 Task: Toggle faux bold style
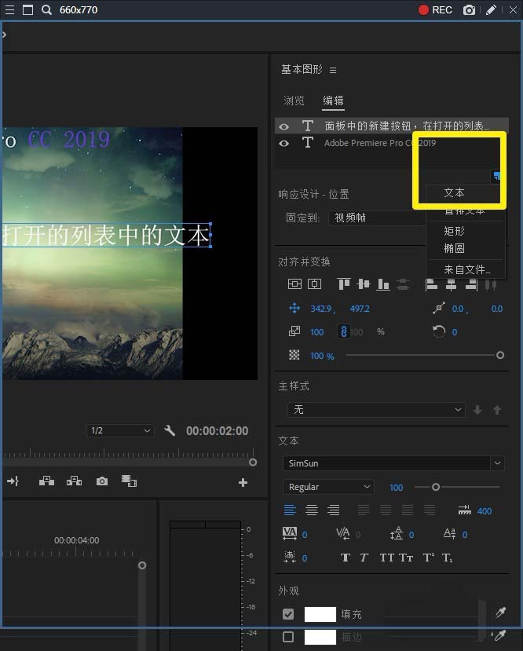coord(345,558)
